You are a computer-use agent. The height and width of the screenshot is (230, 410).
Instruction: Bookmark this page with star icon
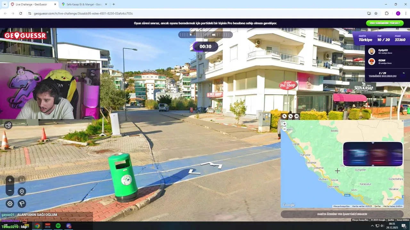[x=376, y=13]
